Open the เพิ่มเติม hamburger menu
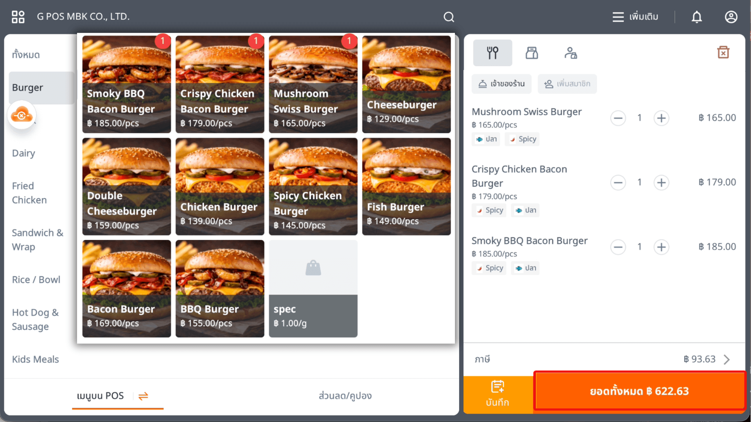 pos(635,17)
